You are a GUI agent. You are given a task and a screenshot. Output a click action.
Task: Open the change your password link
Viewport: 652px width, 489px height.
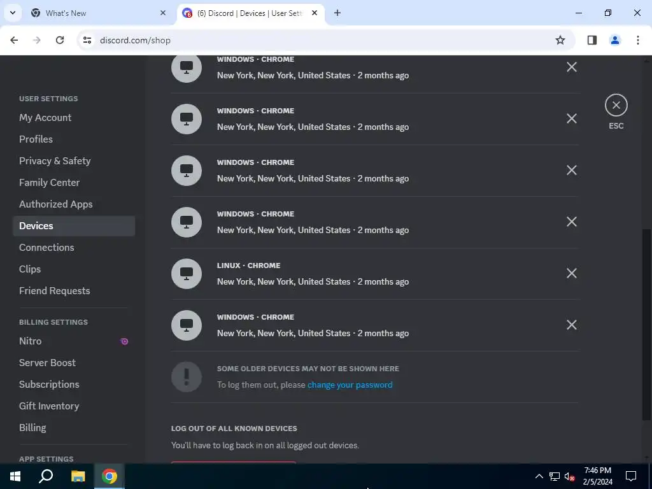pos(350,385)
